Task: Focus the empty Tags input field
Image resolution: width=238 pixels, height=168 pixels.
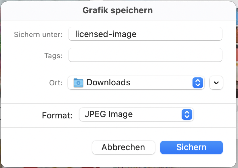Action: coord(145,55)
